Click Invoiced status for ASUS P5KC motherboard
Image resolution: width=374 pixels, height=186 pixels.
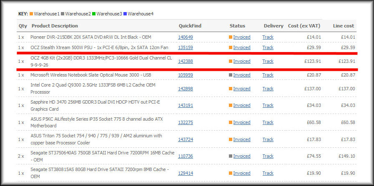click(242, 122)
